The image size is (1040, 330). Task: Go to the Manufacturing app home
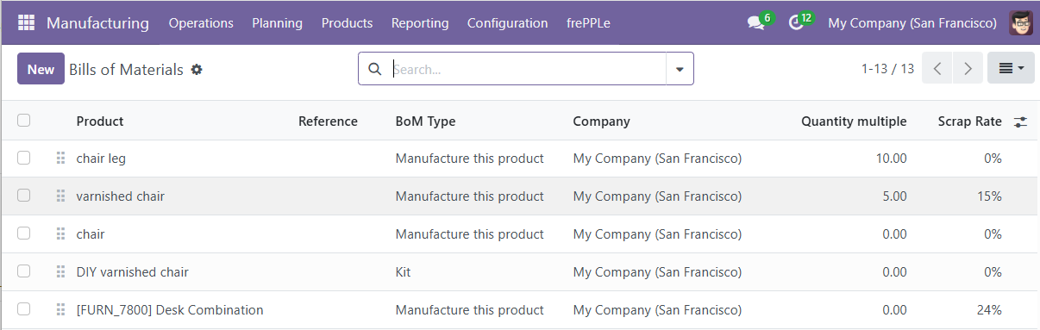click(97, 23)
